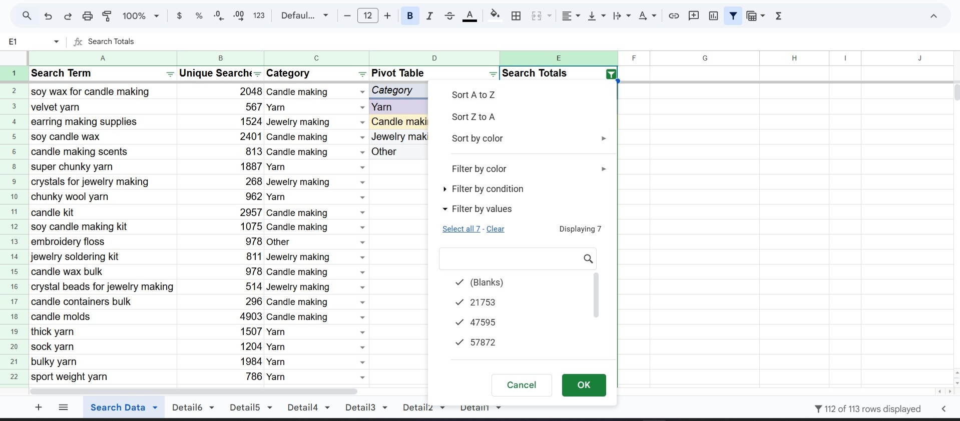Screen dimensions: 960x421
Task: Click the font size field
Action: pyautogui.click(x=368, y=16)
